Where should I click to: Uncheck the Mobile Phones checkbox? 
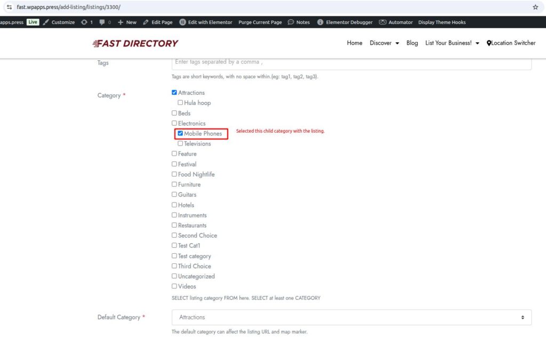point(181,134)
